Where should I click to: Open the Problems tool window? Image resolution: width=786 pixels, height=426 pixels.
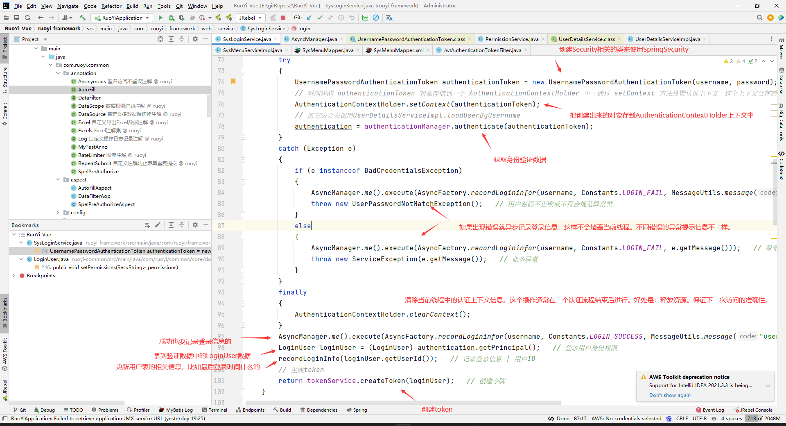(x=105, y=410)
